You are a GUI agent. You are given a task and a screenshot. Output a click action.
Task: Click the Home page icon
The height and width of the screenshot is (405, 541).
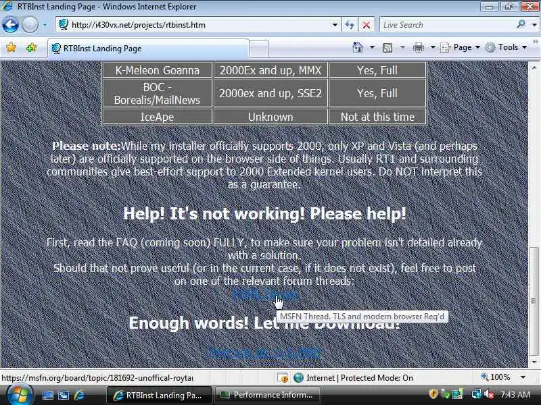[x=358, y=47]
